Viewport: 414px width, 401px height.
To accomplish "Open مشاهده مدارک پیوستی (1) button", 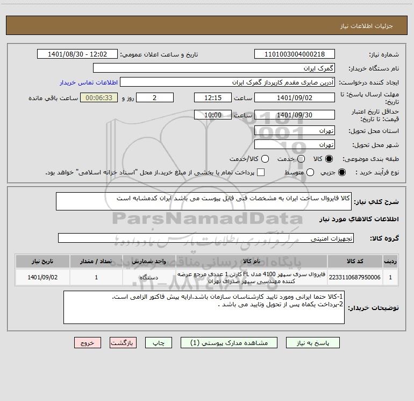I will click(229, 343).
